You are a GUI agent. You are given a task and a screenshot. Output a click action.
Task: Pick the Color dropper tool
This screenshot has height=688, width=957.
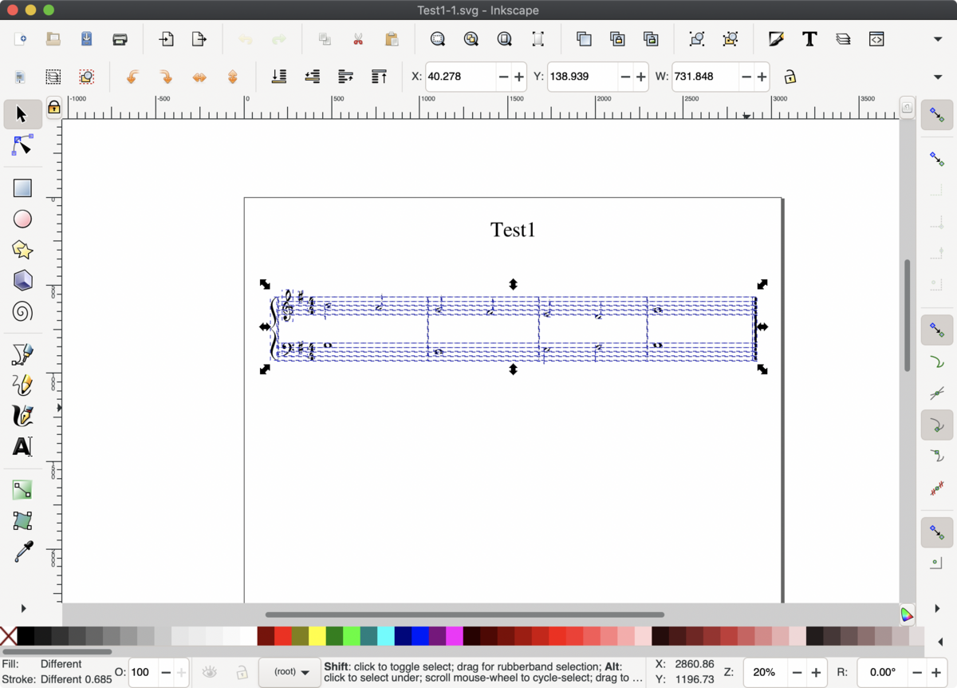point(22,552)
